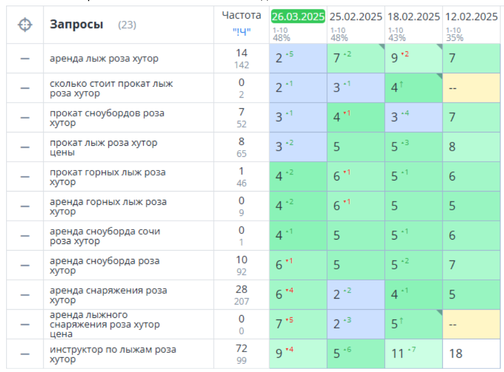Viewport: 504px width, 372px height.
Task: Select query "сколько стоит прокат лыж роза хутор"
Action: coord(111,88)
